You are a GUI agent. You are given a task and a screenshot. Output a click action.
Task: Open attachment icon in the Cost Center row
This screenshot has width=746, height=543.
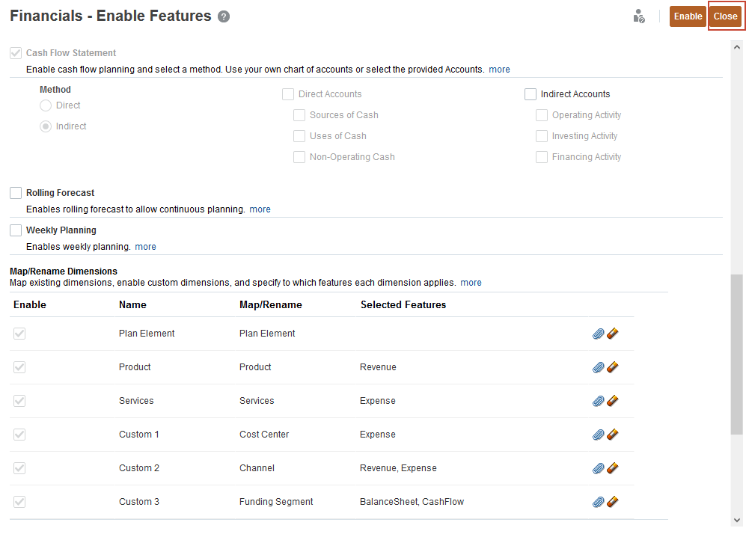tap(598, 434)
